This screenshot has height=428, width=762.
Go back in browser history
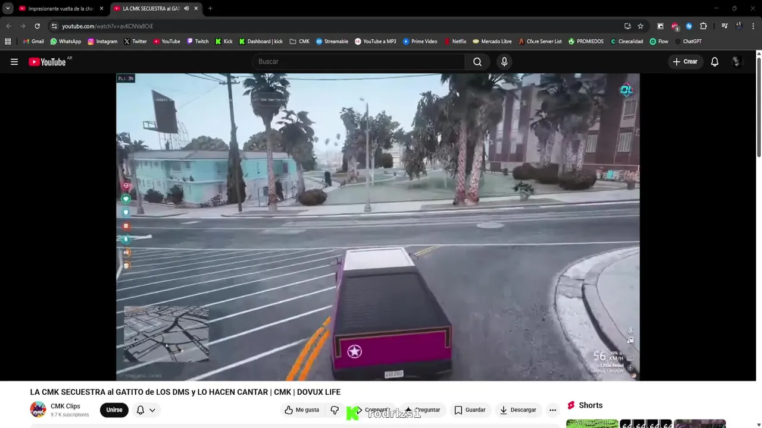(8, 26)
